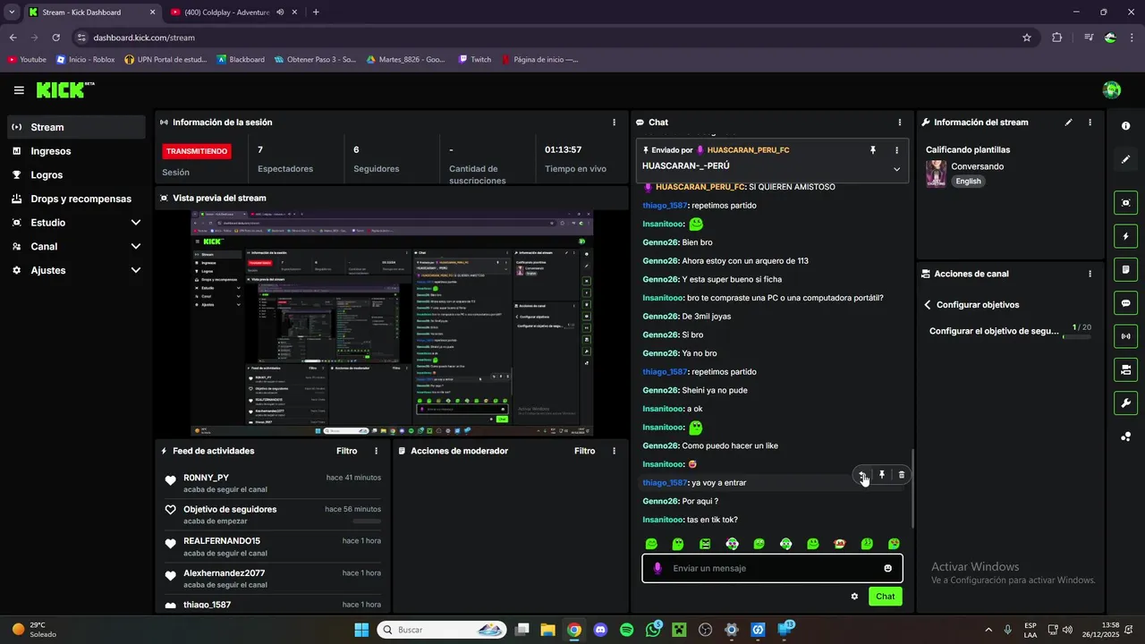The width and height of the screenshot is (1145, 644).
Task: Open options menu for Acciones de canal
Action: [x=1090, y=274]
